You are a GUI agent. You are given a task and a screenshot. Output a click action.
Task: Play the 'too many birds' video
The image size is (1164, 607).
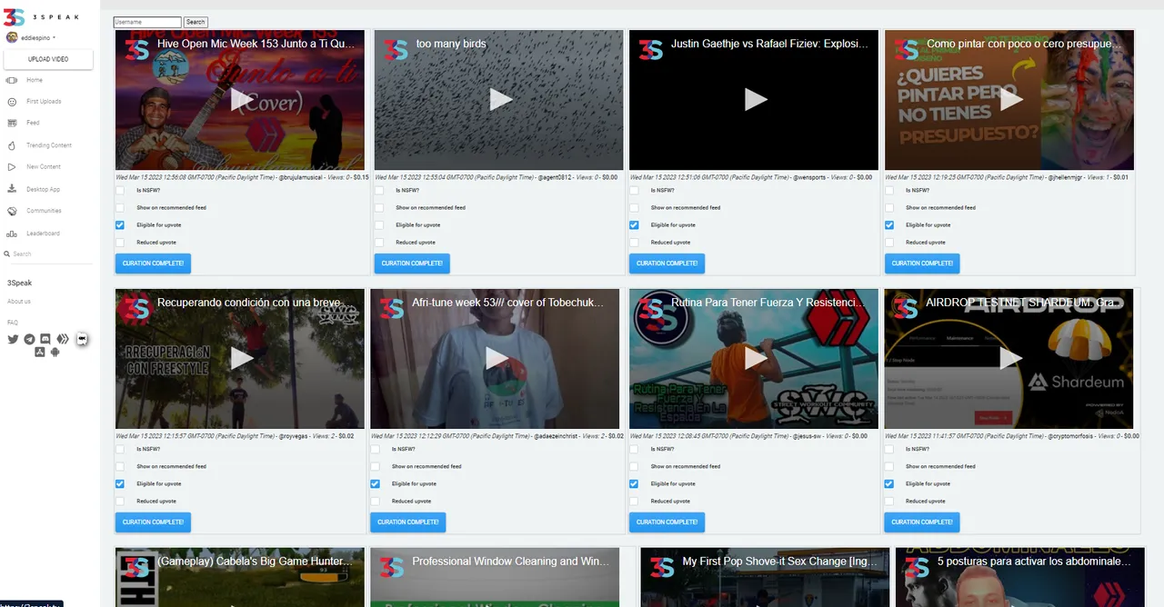(x=498, y=99)
